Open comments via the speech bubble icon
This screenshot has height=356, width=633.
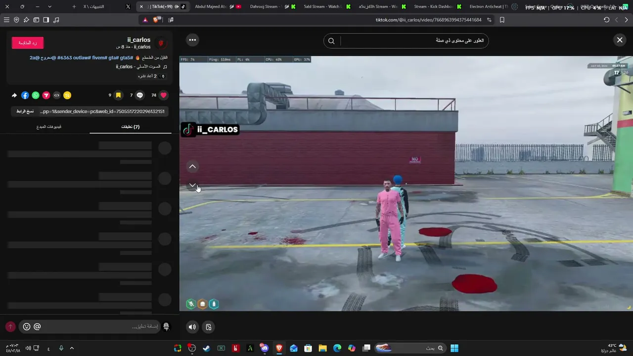pyautogui.click(x=140, y=95)
